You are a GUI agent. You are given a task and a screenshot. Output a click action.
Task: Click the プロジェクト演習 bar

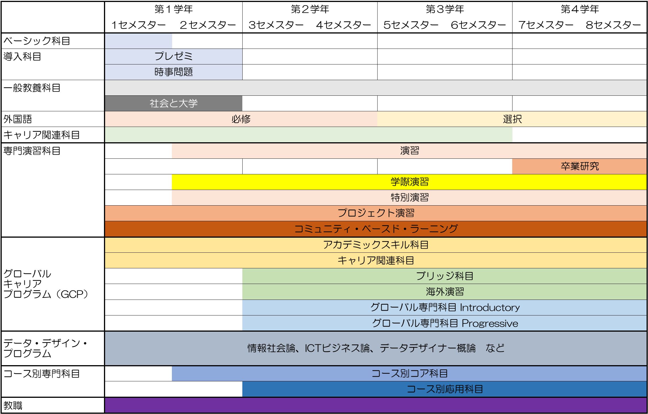click(x=376, y=213)
